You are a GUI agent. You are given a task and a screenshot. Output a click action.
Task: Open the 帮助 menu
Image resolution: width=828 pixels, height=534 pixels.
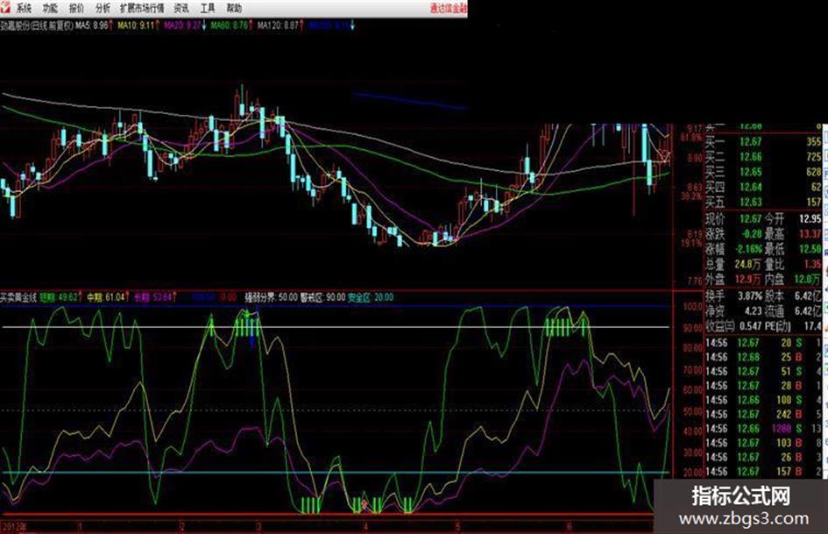click(x=234, y=8)
